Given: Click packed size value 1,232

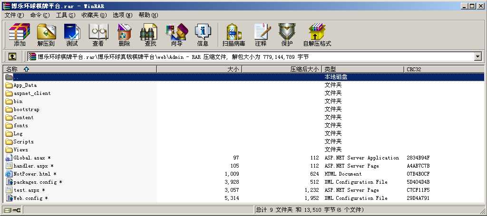Looking at the screenshot, I should click(312, 190).
